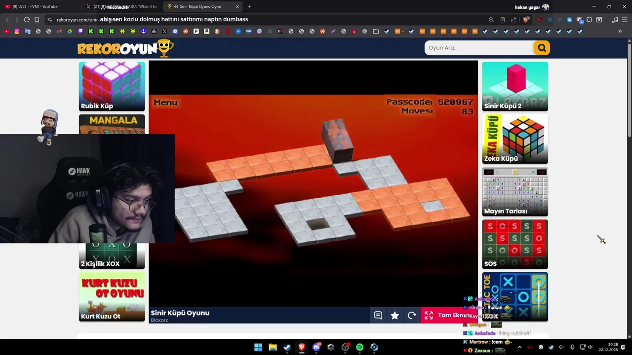Open the Mangala game thumbnail
Viewport: 632px width, 355px height.
point(112,124)
